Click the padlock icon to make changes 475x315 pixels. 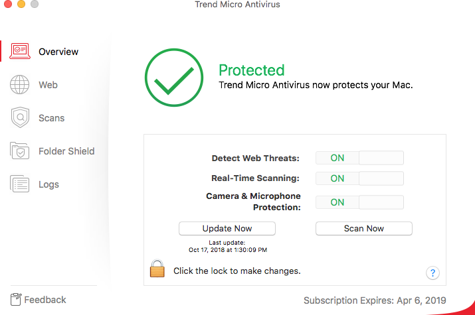(x=157, y=269)
